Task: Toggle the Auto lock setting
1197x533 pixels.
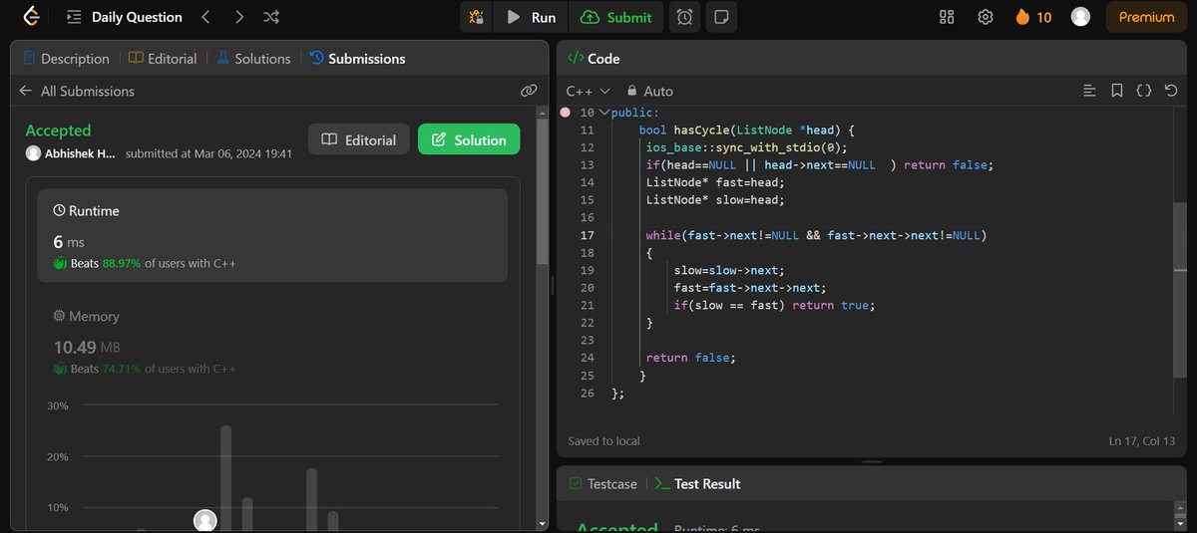Action: pyautogui.click(x=650, y=91)
